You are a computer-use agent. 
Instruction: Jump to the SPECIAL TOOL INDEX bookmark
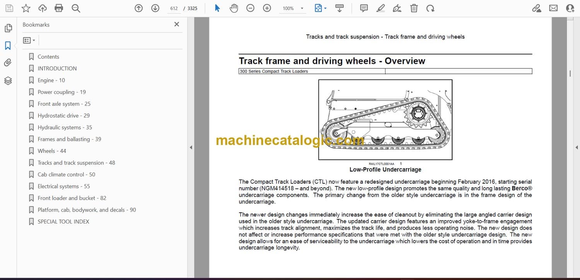[x=63, y=222]
